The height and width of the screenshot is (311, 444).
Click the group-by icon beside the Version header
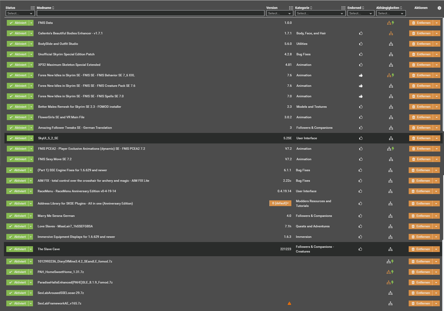tap(291, 8)
